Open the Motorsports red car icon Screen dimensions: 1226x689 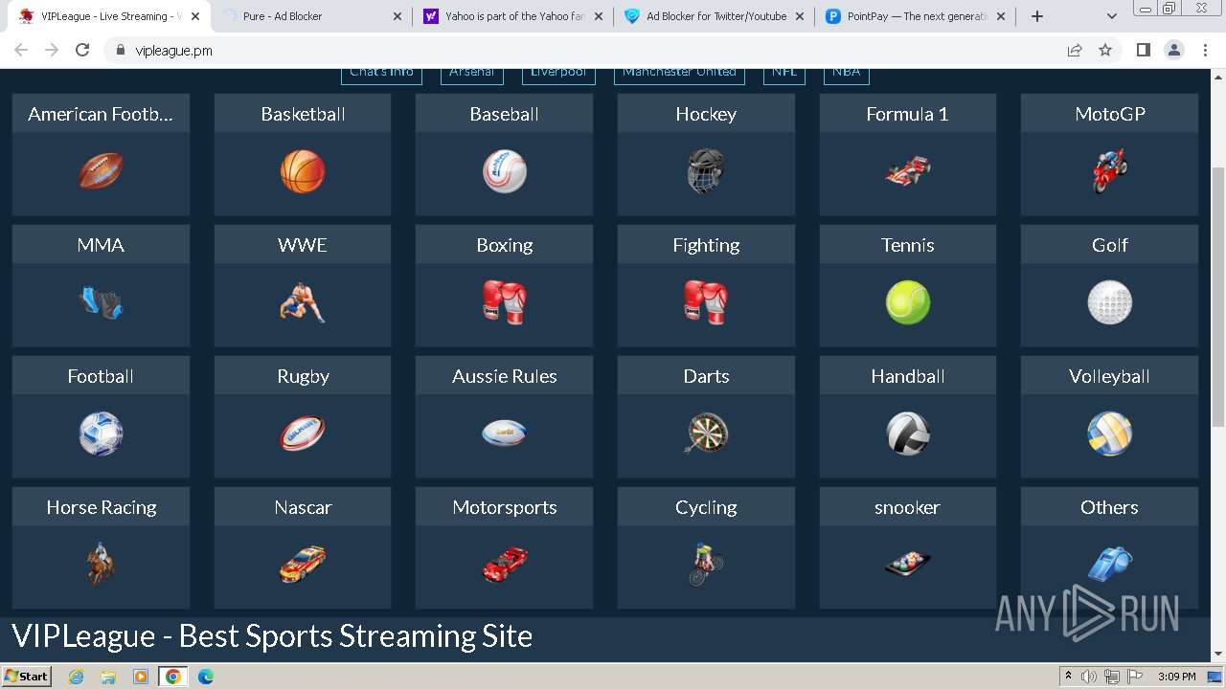coord(505,565)
